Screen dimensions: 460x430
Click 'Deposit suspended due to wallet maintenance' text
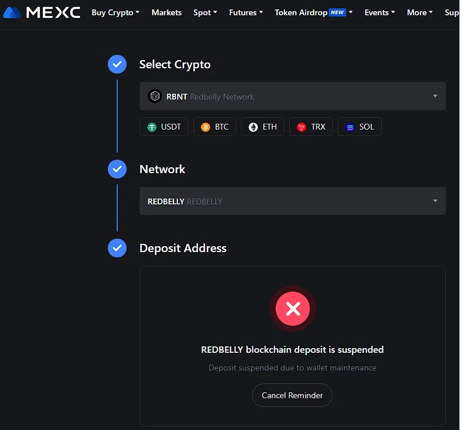(292, 368)
